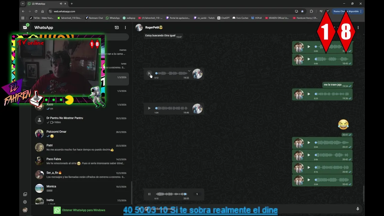
Task: Click the microphone to record a voice message
Action: pos(358,209)
